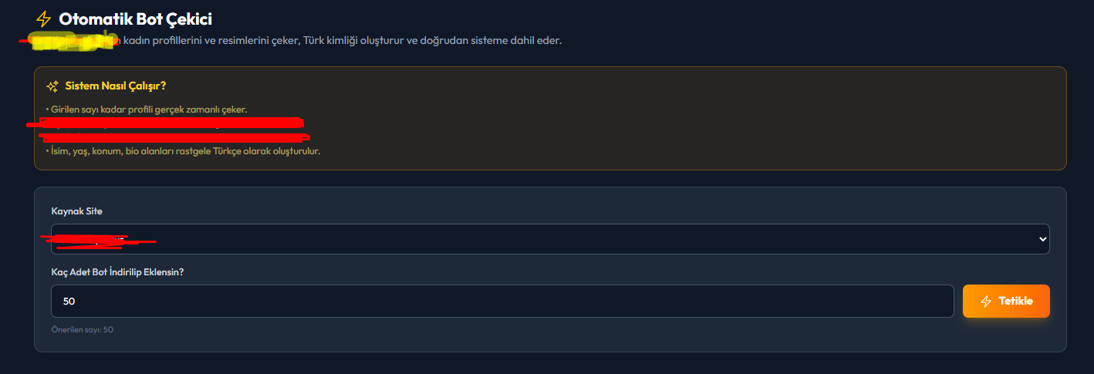Click the lightning bolt icon beside Otomatik Bot Çekici
Screen dimensions: 1094x374
tap(44, 19)
